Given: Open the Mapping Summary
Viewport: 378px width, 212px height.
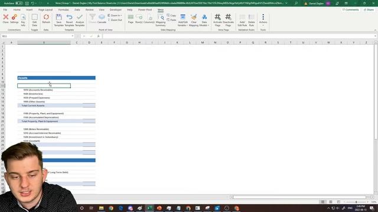Looking at the screenshot, I should point(161,20).
